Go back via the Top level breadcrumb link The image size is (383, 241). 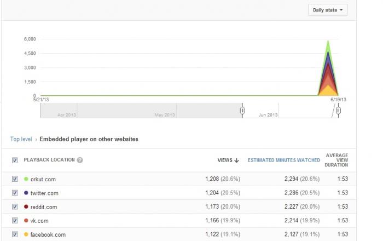[x=21, y=139]
